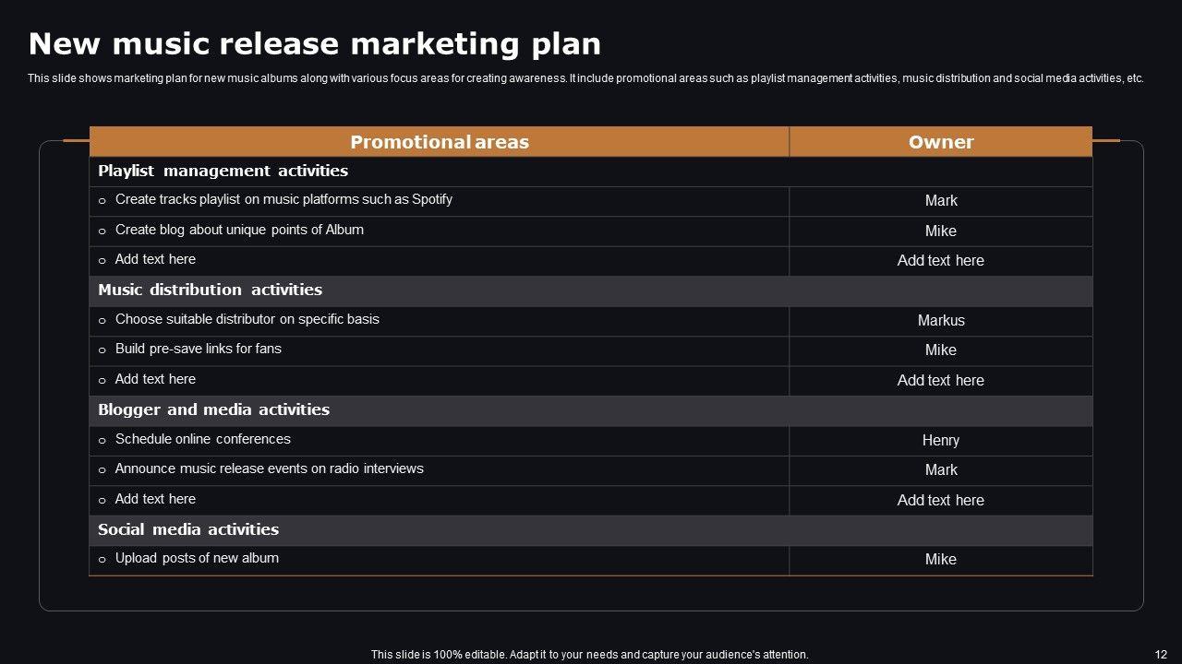Viewport: 1182px width, 664px height.
Task: Click 'Choose suitable distributor on specific basis'
Action: click(247, 319)
